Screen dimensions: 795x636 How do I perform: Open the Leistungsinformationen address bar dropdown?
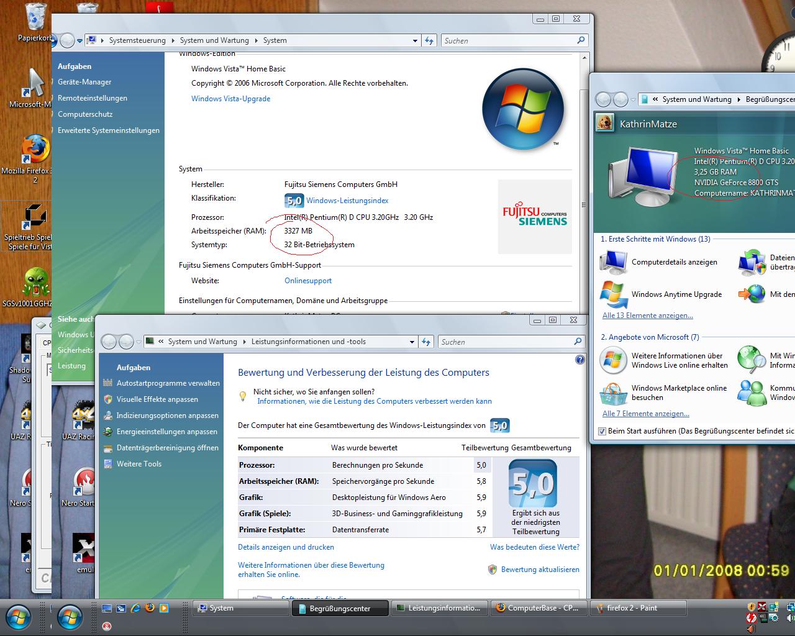(x=412, y=342)
